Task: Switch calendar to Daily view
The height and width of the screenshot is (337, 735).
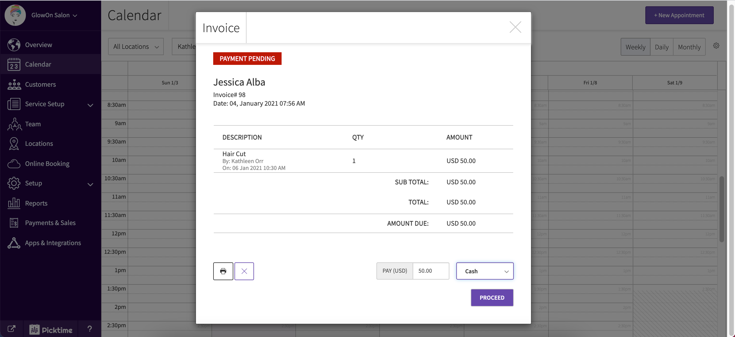Action: point(661,47)
